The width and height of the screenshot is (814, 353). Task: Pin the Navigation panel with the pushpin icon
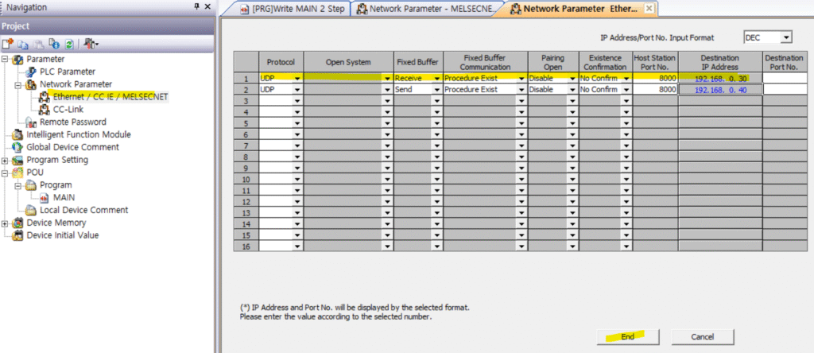(197, 7)
